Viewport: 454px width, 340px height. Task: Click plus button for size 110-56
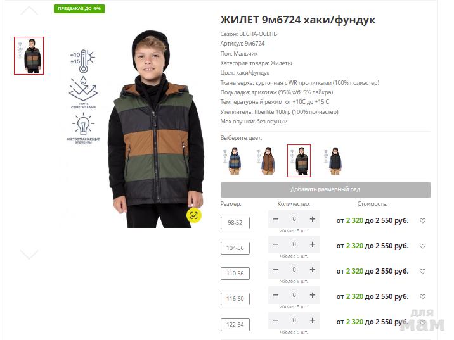pyautogui.click(x=312, y=270)
